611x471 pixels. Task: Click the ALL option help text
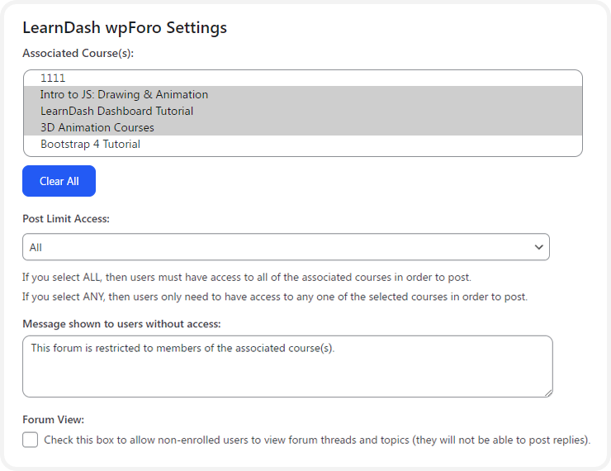(x=247, y=277)
